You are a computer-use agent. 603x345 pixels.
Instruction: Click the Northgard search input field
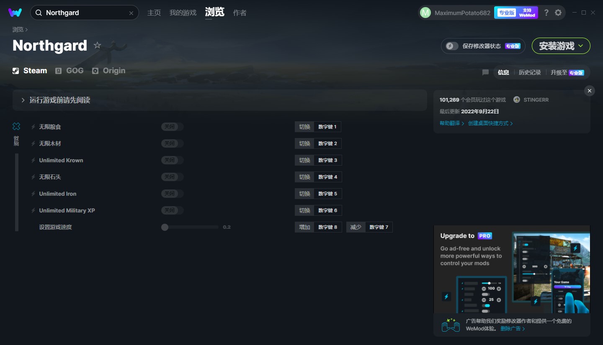coord(84,13)
